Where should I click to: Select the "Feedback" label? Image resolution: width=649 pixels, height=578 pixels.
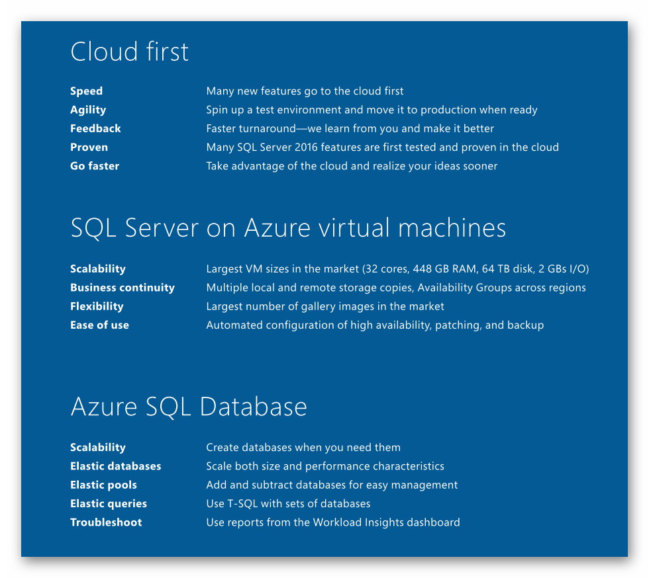click(95, 128)
